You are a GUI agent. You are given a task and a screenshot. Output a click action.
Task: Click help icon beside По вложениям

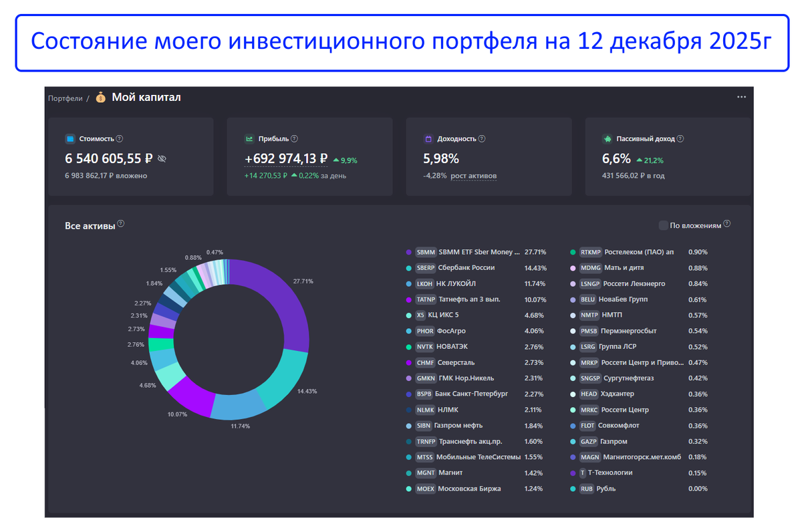[727, 225]
